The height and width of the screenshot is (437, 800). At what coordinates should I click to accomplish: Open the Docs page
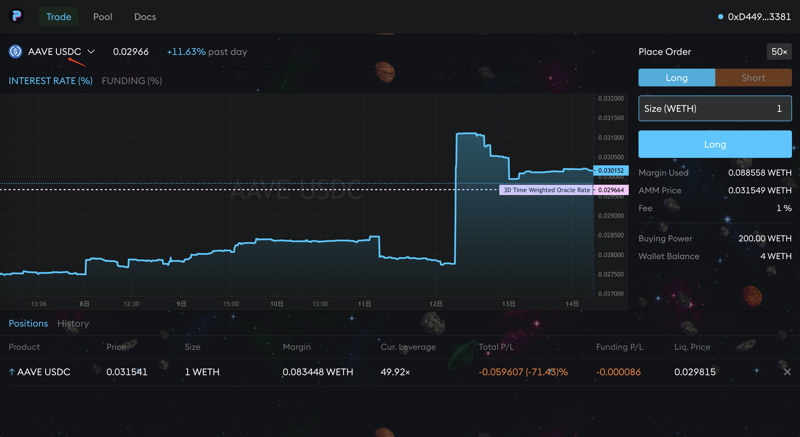(x=145, y=17)
